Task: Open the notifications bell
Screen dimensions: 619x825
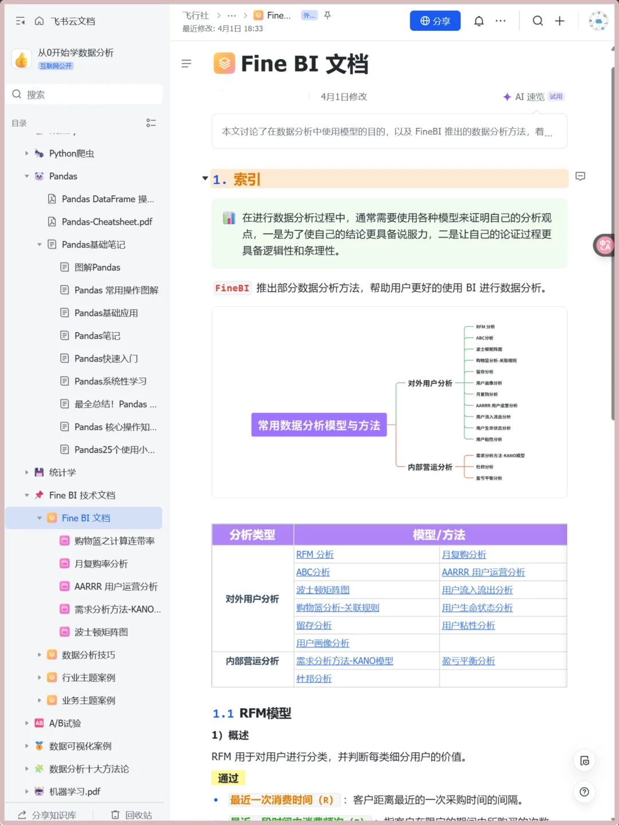Action: pos(479,21)
